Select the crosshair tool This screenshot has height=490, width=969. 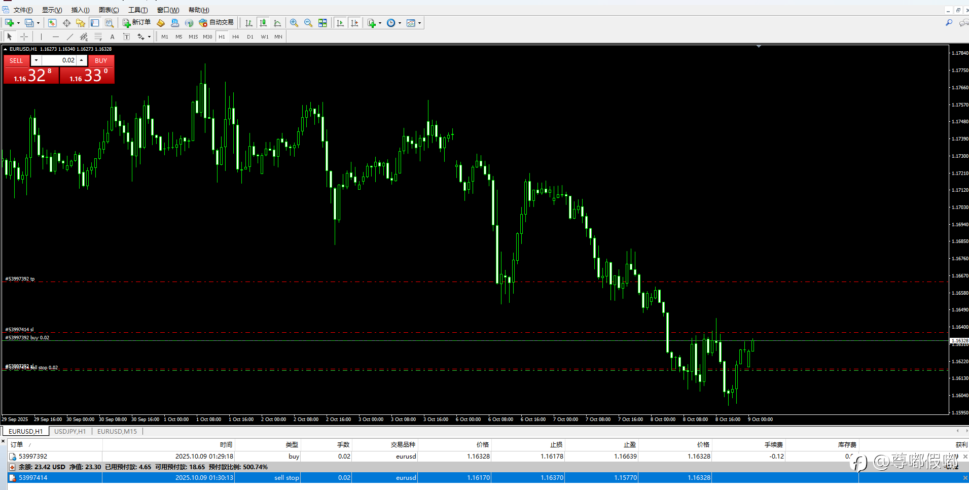tap(24, 37)
